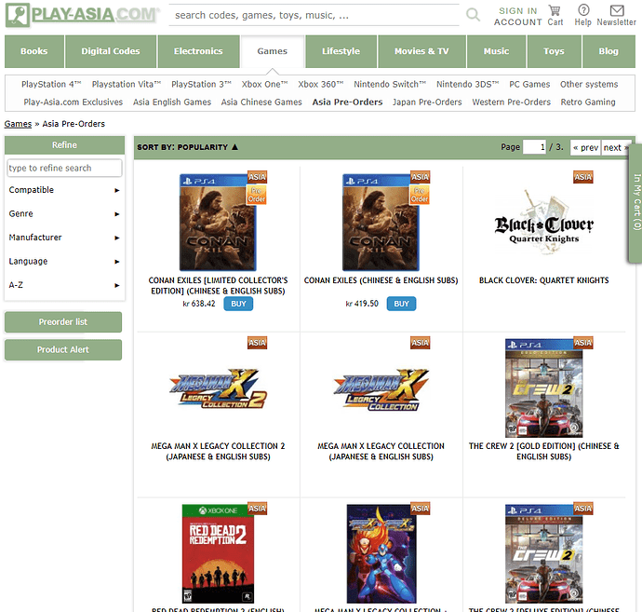The image size is (642, 612).
Task: Click the Play-Asia.com logo
Action: (x=82, y=15)
